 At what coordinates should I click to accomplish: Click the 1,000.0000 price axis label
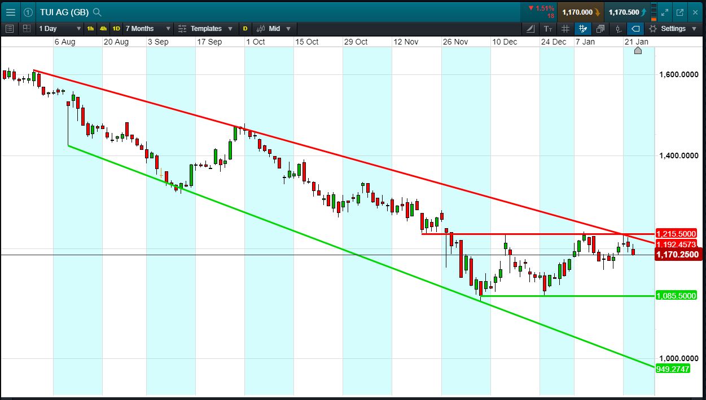(x=679, y=358)
